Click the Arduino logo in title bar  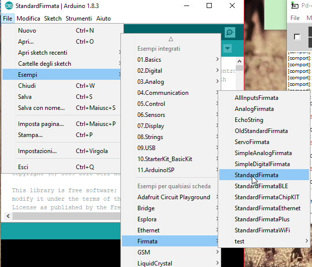click(9, 6)
